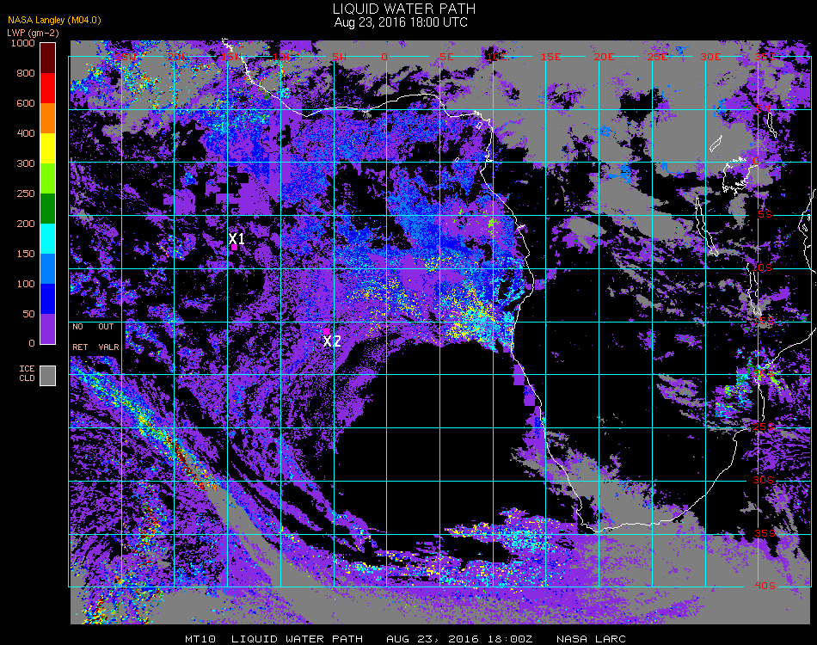
Task: Click the 'X1' marker label
Action: (236, 238)
